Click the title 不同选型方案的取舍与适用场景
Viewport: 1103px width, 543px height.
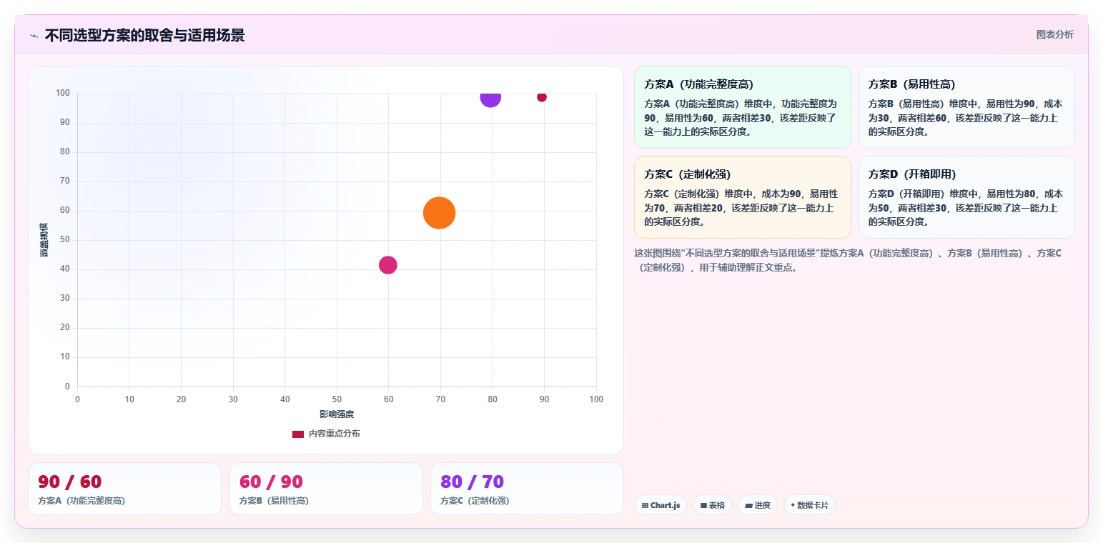[145, 36]
